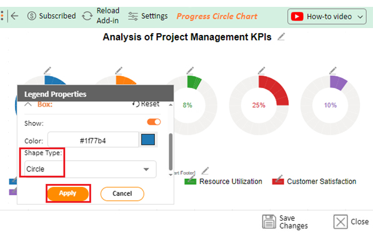This screenshot has height=245, width=373.
Task: Click the Subscribed dollar icon
Action: point(32,16)
